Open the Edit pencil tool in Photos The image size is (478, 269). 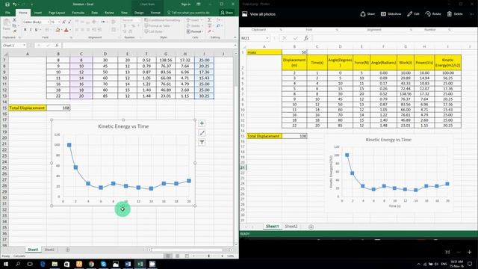click(410, 14)
